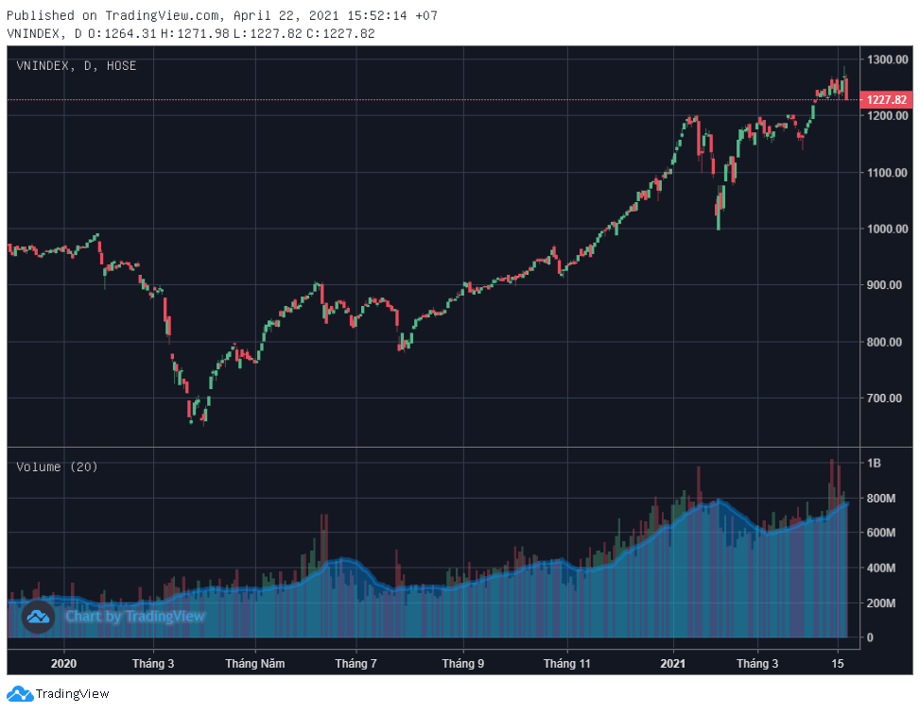Screen dimensions: 920x713
Task: Select the 2021 marker on time axis
Action: [673, 664]
